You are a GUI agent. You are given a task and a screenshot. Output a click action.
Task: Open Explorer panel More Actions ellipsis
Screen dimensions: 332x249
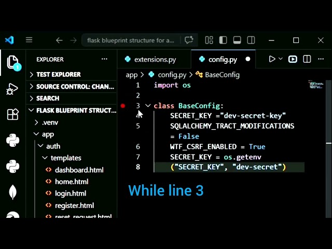(104, 59)
